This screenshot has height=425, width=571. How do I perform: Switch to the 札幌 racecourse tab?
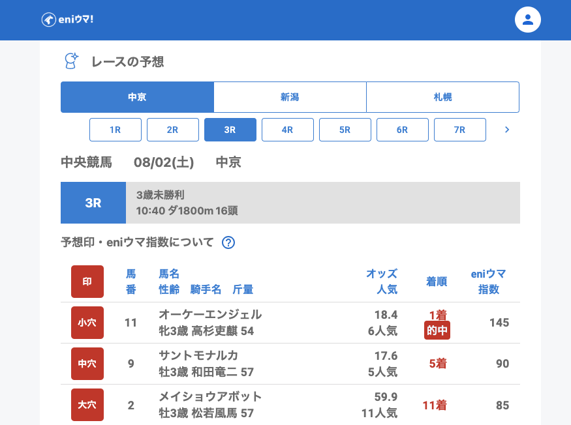(442, 97)
